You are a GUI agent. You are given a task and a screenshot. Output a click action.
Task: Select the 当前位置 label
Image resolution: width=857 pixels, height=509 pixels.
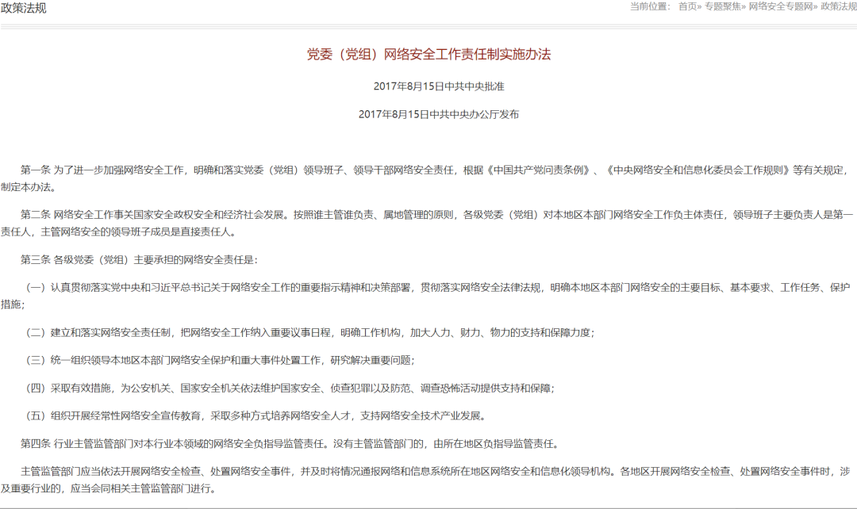coord(650,6)
